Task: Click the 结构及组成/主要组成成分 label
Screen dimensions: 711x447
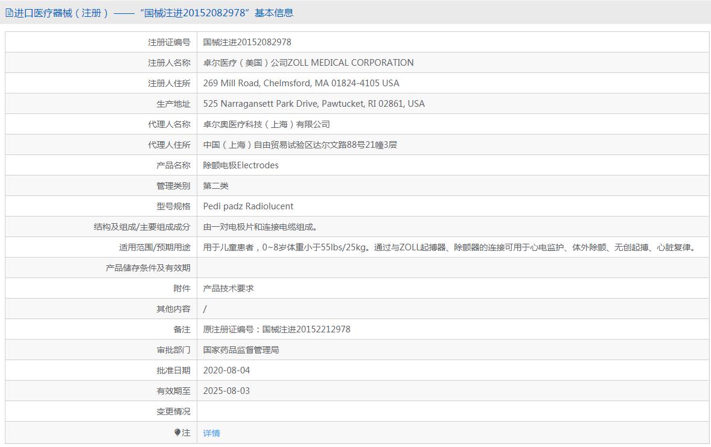Action: click(x=142, y=227)
